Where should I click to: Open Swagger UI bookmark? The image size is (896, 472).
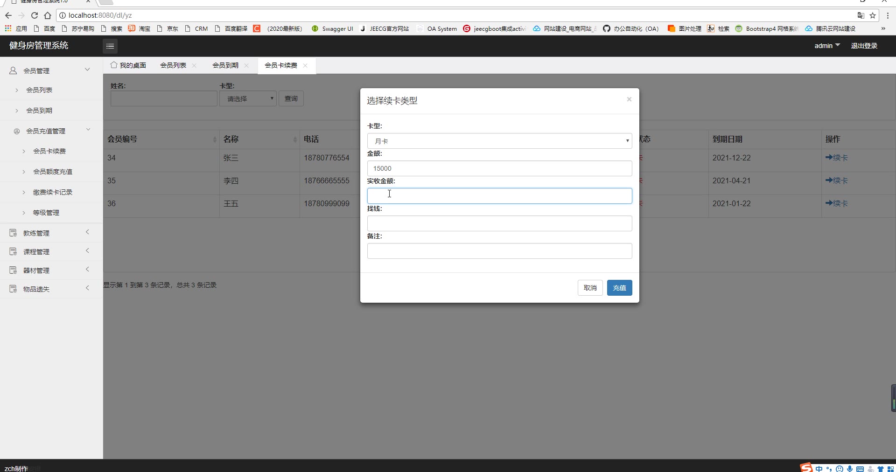tap(332, 28)
